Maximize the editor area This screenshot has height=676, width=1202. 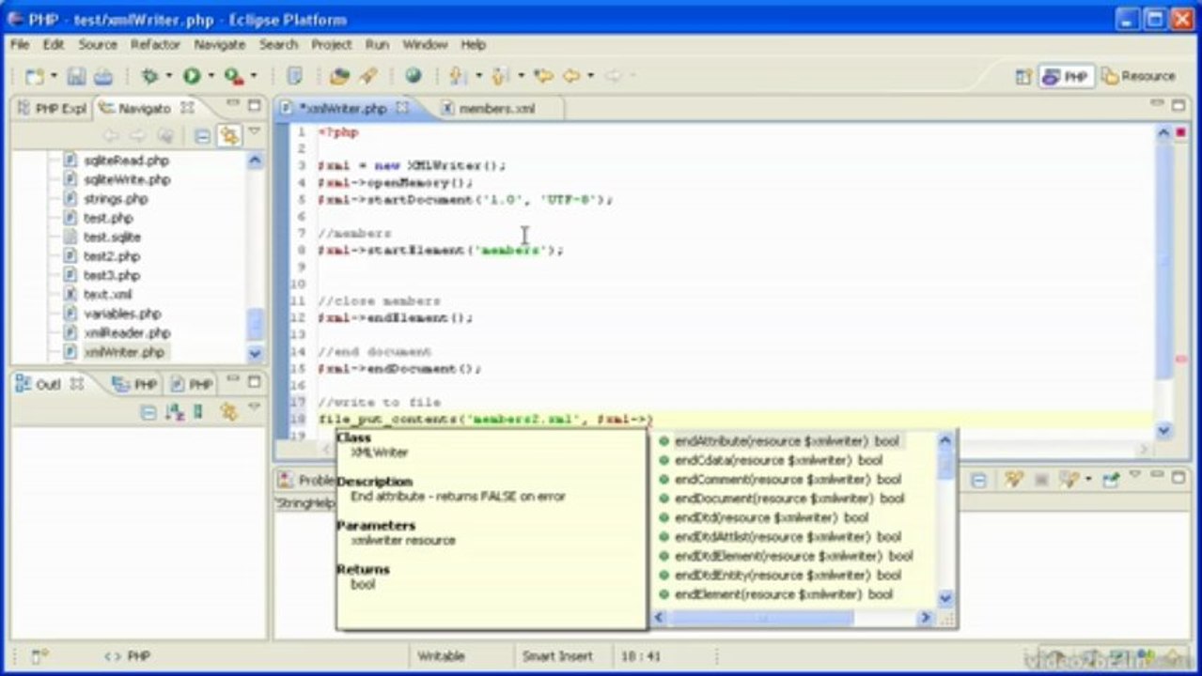tap(1179, 106)
